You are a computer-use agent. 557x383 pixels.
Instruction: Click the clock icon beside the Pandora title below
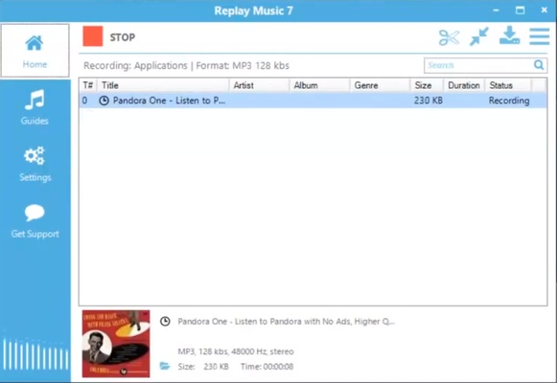pos(165,322)
